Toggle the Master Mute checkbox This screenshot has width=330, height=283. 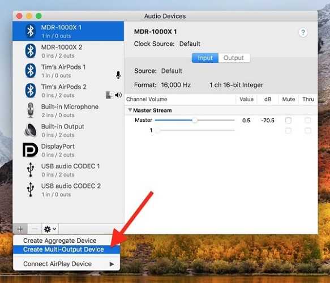(x=288, y=121)
